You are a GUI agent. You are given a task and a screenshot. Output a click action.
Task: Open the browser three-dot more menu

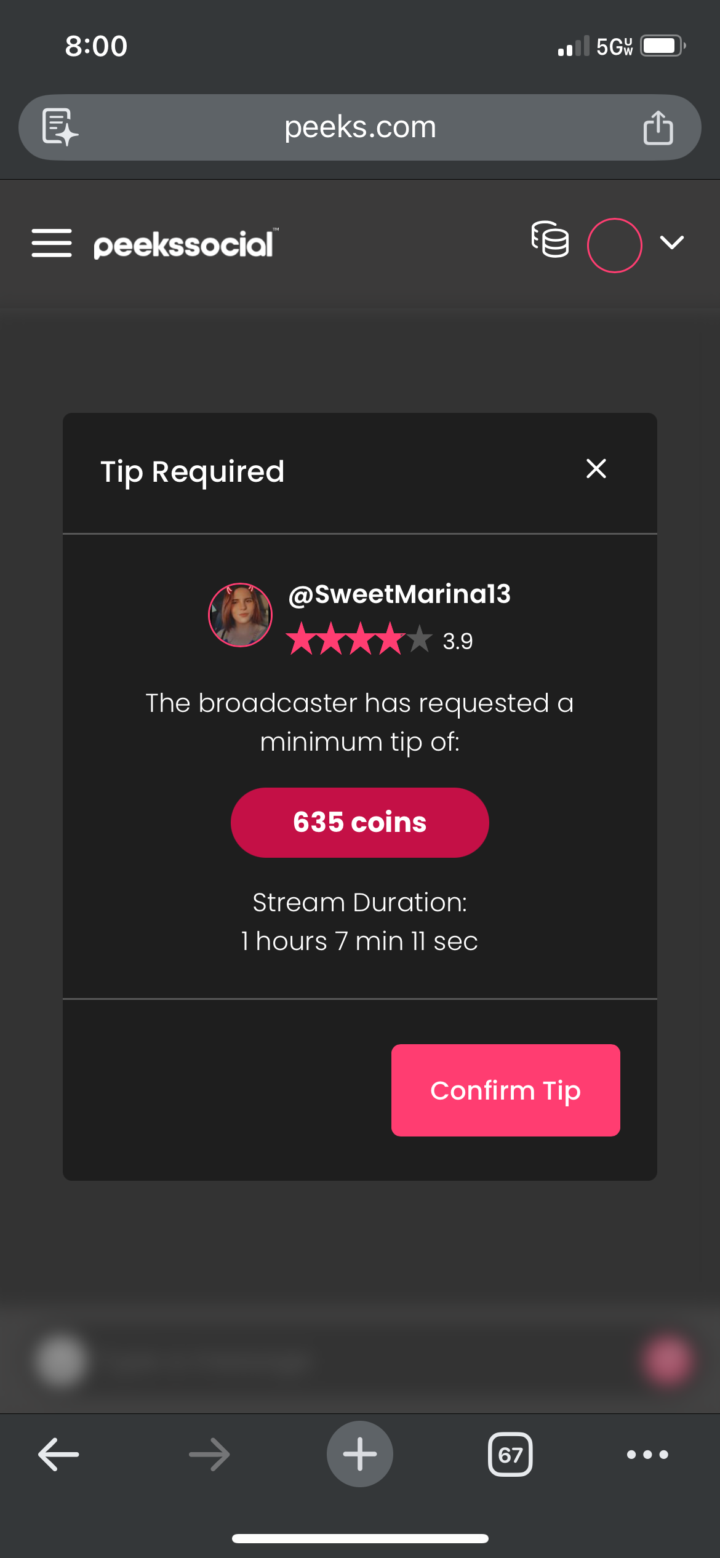[x=647, y=1455]
